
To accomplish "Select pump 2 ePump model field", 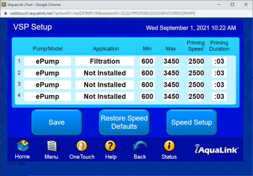I will point(47,73).
